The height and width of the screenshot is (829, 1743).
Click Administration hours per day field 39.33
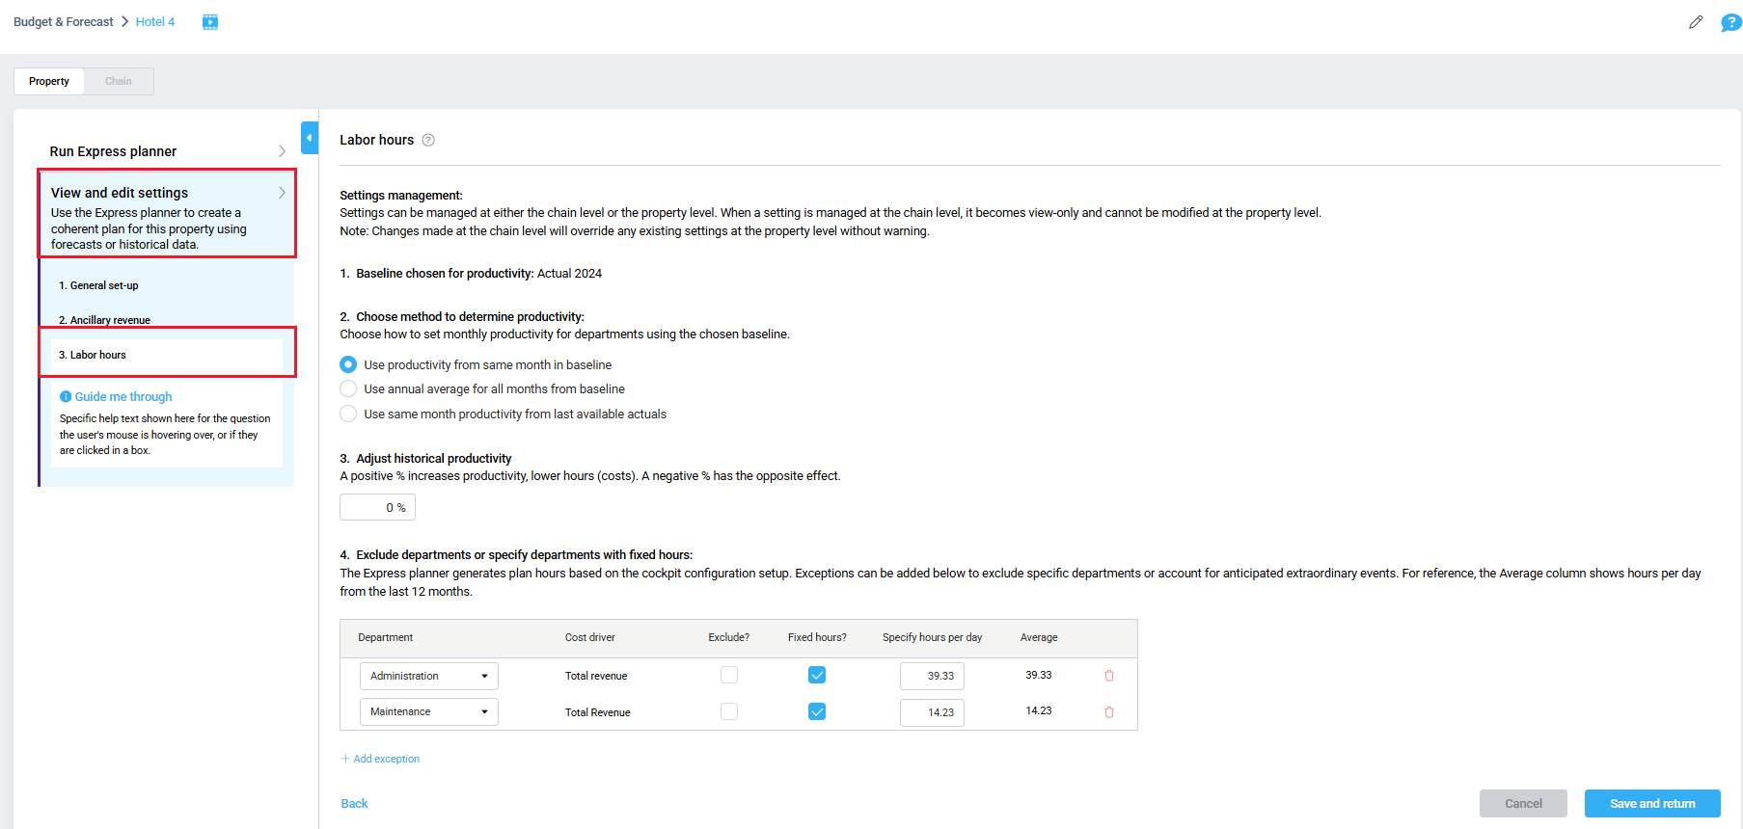pos(932,676)
